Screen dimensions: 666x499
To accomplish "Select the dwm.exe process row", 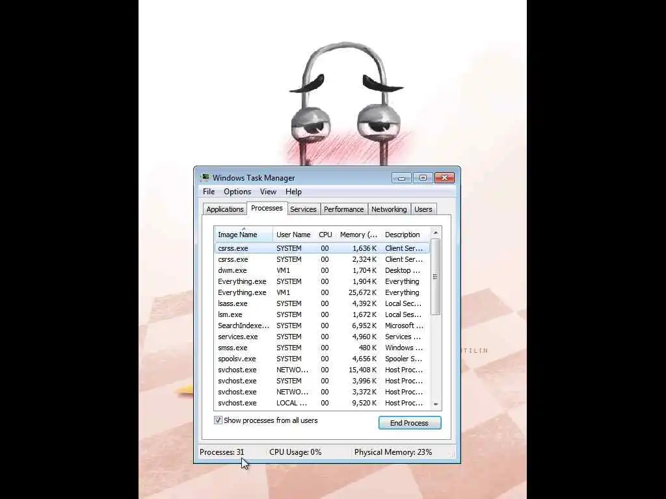I will coord(322,270).
